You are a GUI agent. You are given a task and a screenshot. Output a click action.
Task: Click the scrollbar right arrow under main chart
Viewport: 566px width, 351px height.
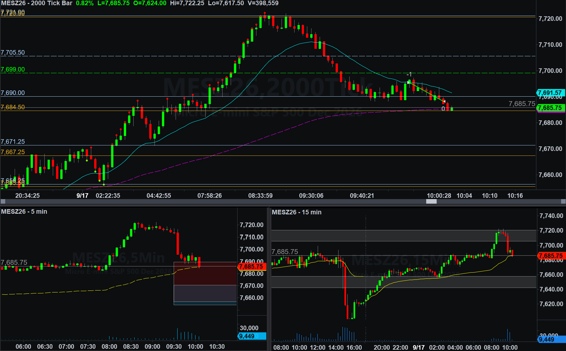(x=563, y=201)
